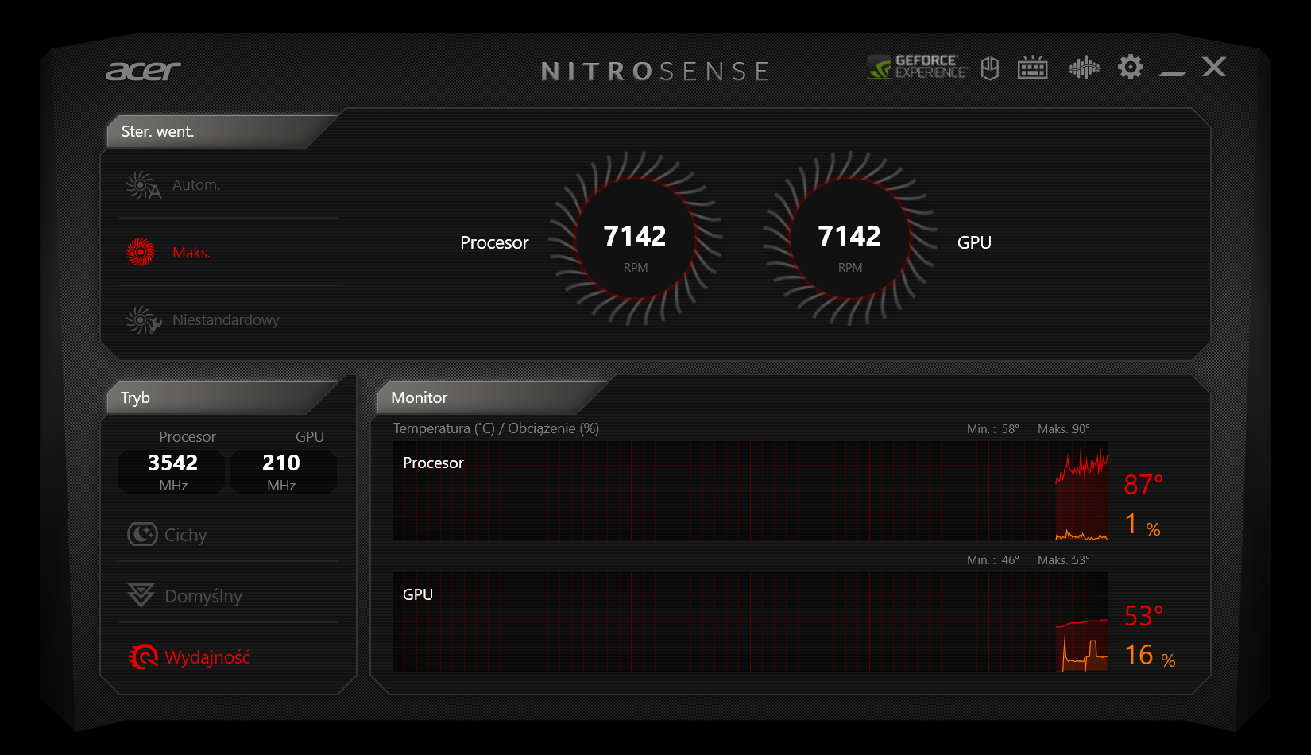Click the red Maks. fan icon
1311x755 pixels.
141,253
